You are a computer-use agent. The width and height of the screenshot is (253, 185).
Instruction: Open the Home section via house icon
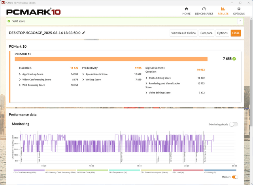[186, 9]
